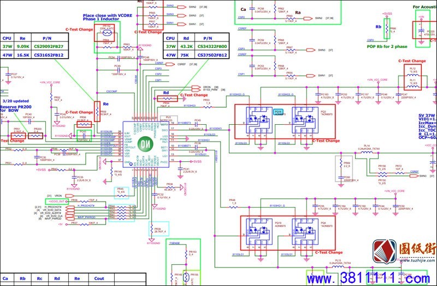
Task: Click the PC41 2.2U capacitor symbol
Action: click(x=181, y=169)
